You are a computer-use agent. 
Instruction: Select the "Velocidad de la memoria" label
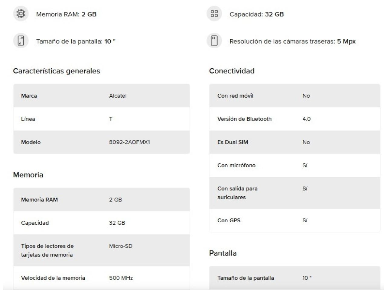point(53,278)
